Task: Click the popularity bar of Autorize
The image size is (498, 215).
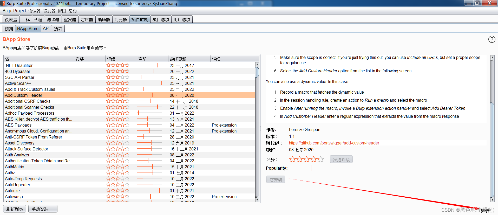Action: point(149,191)
